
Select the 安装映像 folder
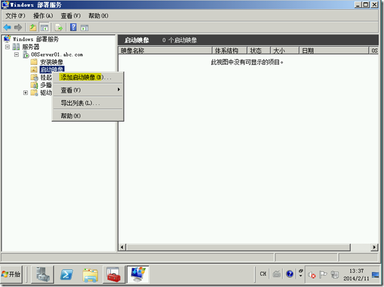(x=52, y=62)
